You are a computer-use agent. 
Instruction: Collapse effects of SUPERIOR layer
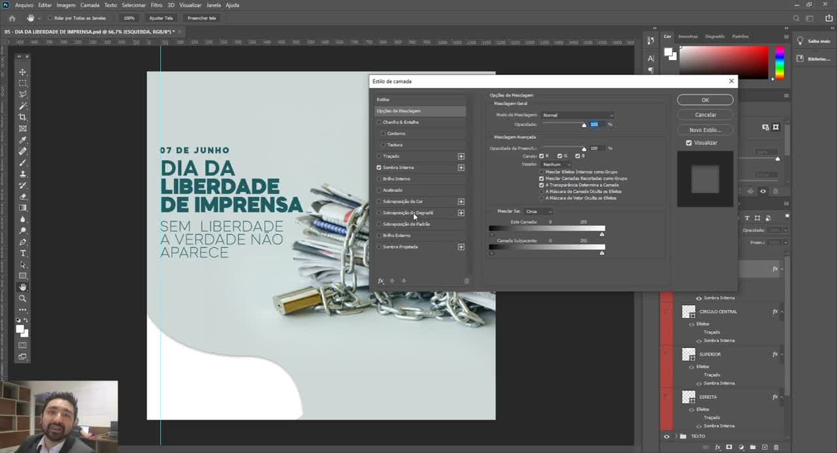point(782,354)
